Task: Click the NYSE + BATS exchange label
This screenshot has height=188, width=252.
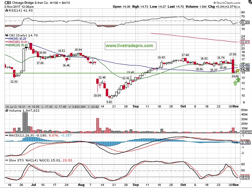Action: pos(60,3)
